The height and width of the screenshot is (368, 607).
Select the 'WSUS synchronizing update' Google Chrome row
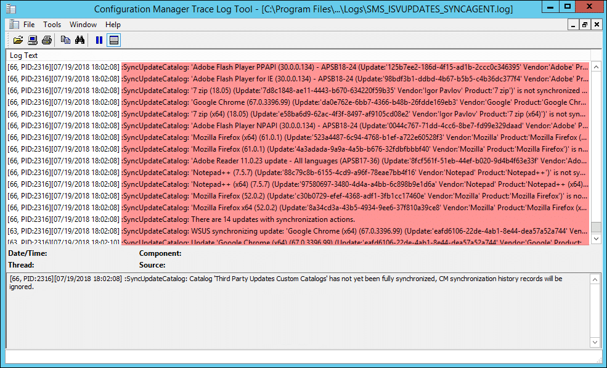(x=298, y=231)
